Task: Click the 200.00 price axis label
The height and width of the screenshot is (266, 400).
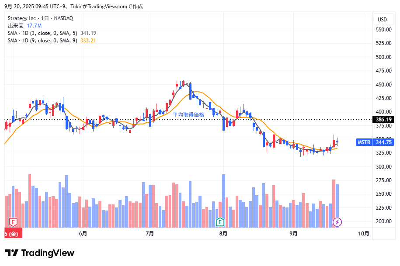Action: (384, 221)
